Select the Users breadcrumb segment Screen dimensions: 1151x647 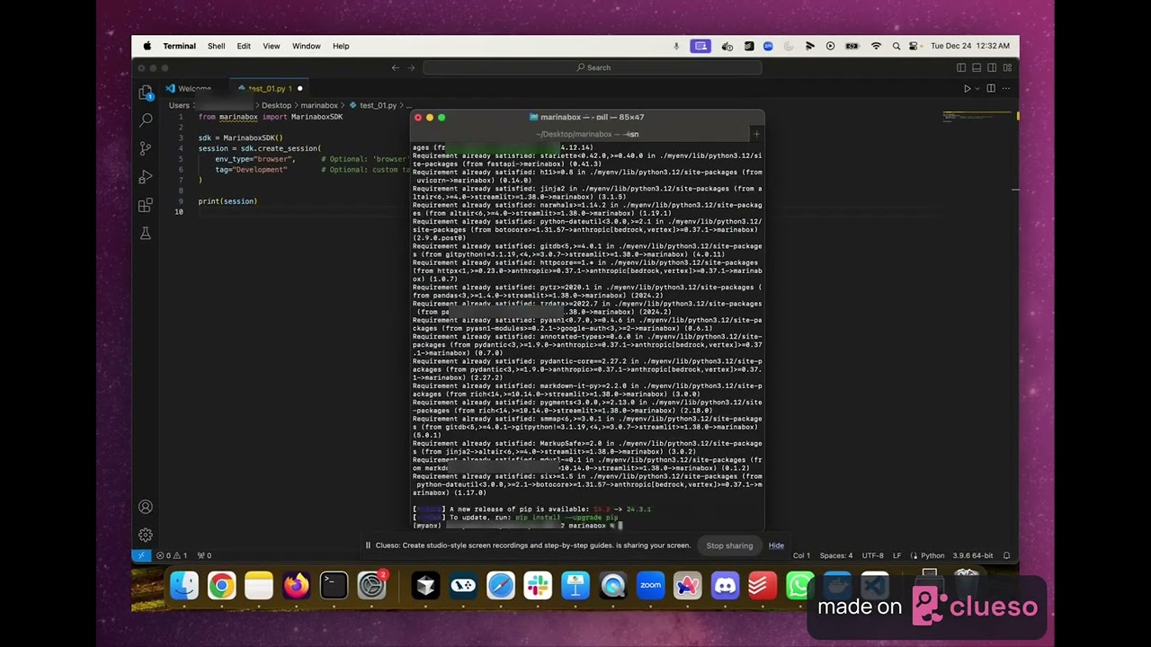(179, 105)
